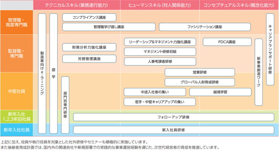The height and width of the screenshot is (151, 279).
Task: Select the マネジメント研修初級 box
Action: (x=160, y=52)
